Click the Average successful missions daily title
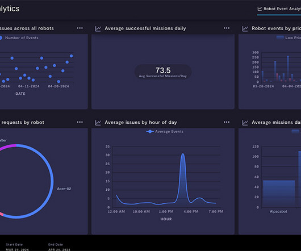The height and width of the screenshot is (251, 301). 145,28
